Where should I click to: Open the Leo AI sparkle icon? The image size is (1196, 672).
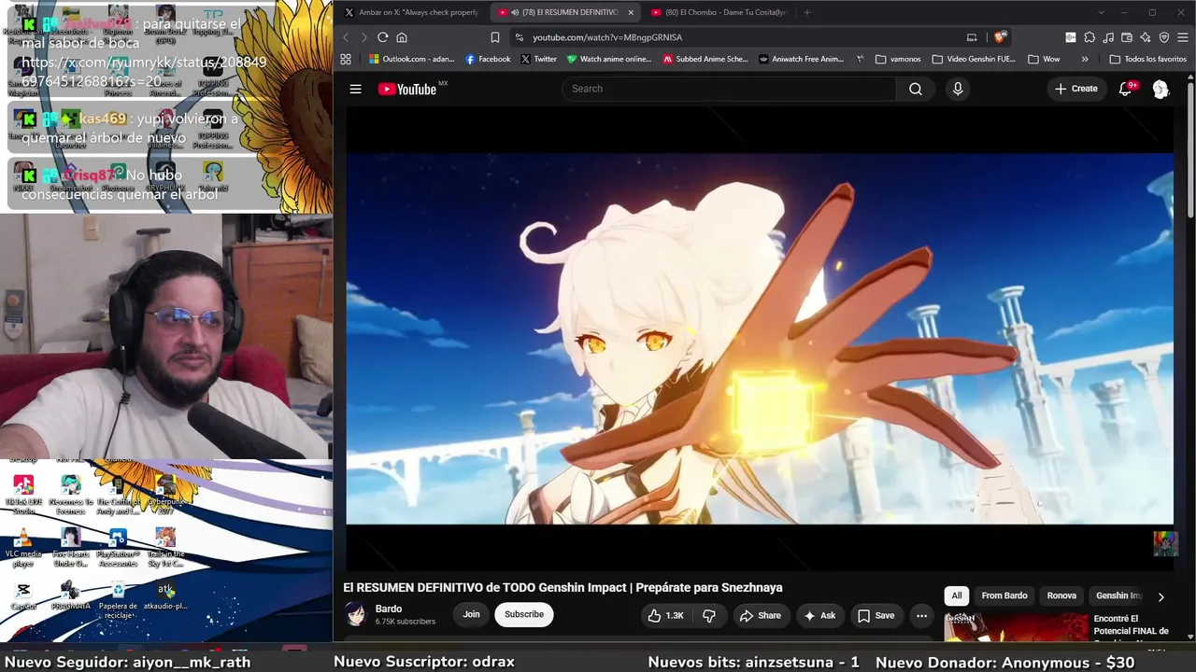point(1146,37)
